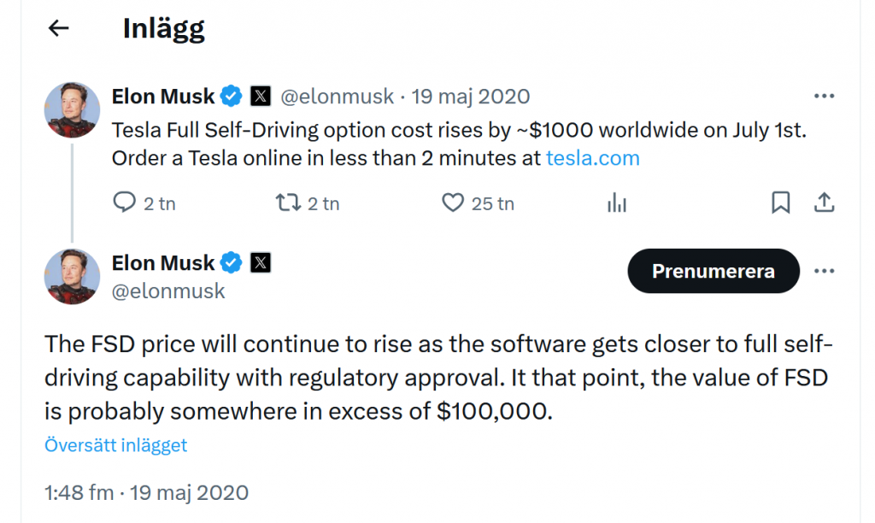Click the blue verified badge on top tweet
875x523 pixels.
[x=231, y=96]
